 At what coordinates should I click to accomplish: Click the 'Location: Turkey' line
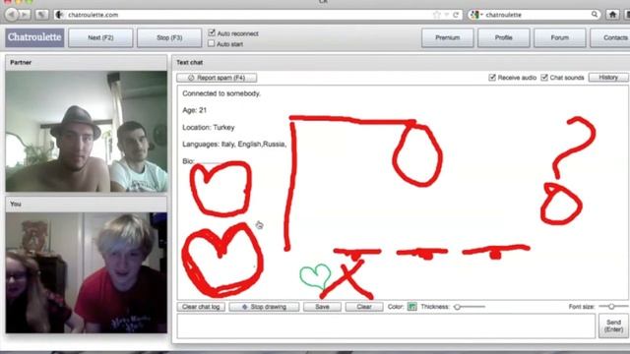point(208,127)
